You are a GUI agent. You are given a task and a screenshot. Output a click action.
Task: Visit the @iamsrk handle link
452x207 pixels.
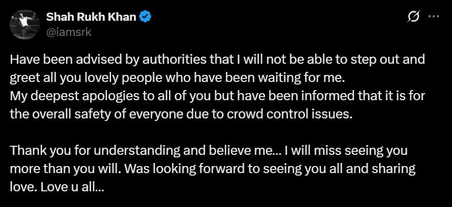click(x=69, y=31)
